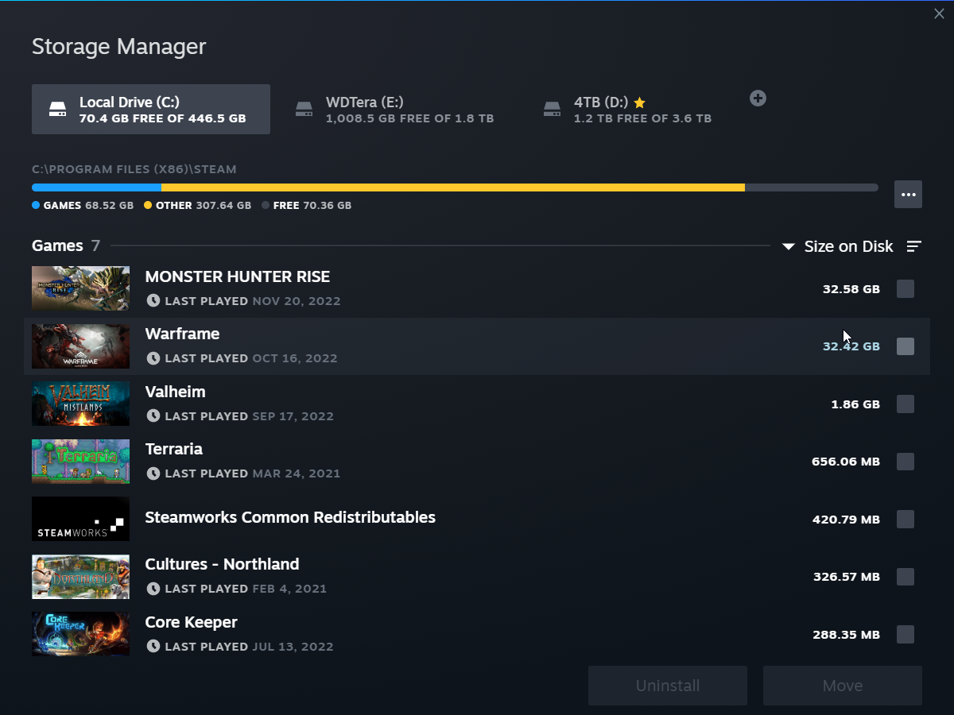Select the Core Keeper title
The image size is (954, 715).
[x=192, y=622]
